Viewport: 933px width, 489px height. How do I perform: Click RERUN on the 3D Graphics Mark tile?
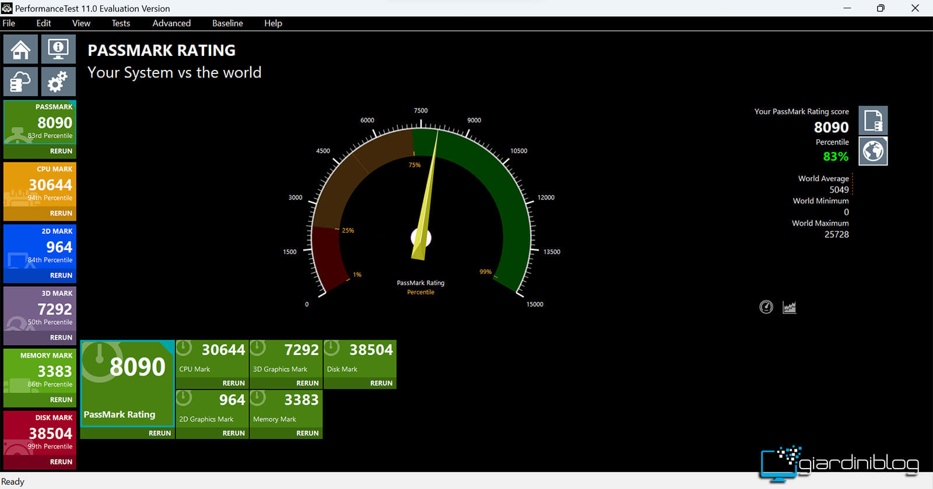[307, 383]
